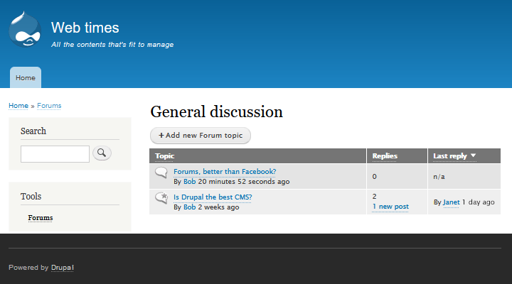This screenshot has width=512, height=284.
Task: Go to Home via the breadcrumb
Action: click(18, 106)
